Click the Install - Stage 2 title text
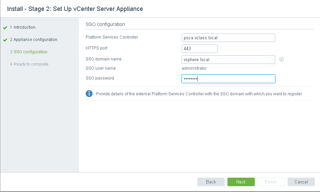 (75, 9)
